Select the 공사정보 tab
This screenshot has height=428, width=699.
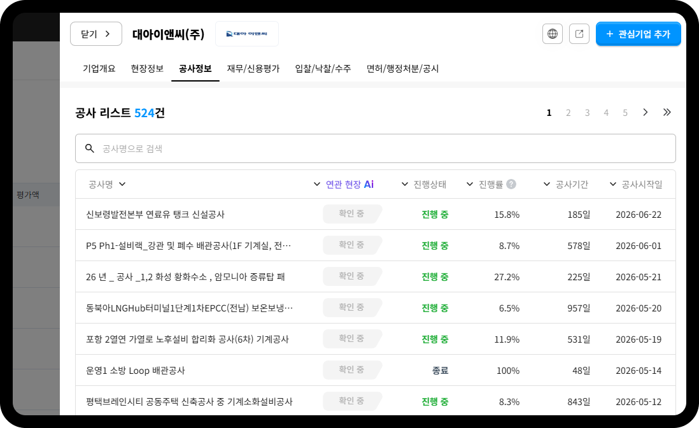coord(195,69)
